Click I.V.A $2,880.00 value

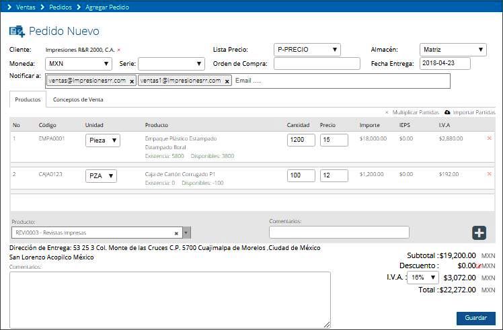451,138
